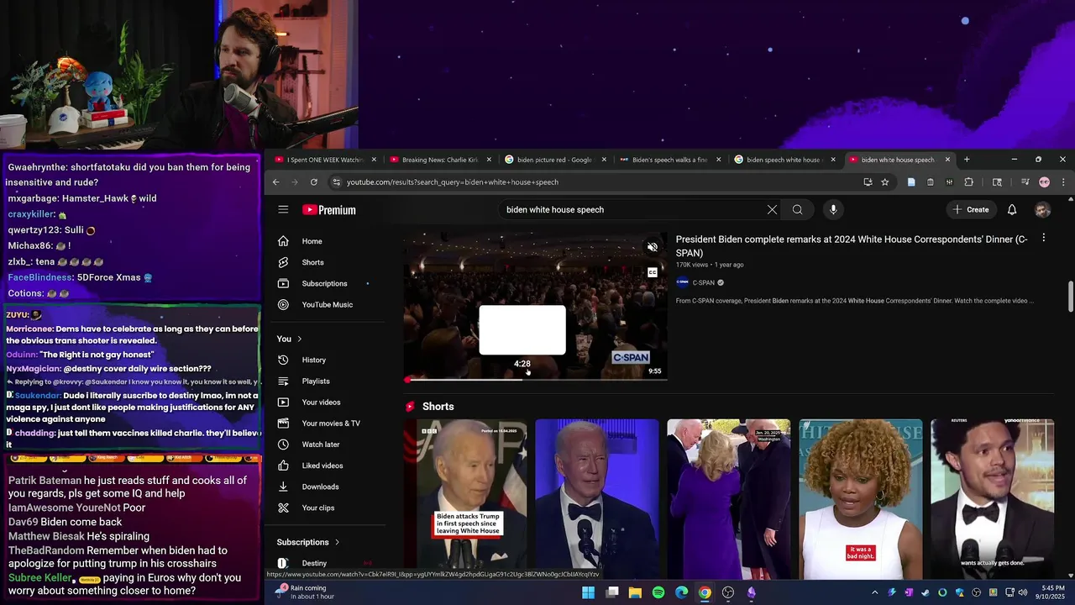Open the Chrome extensions puzzle icon
1075x605 pixels.
(968, 182)
